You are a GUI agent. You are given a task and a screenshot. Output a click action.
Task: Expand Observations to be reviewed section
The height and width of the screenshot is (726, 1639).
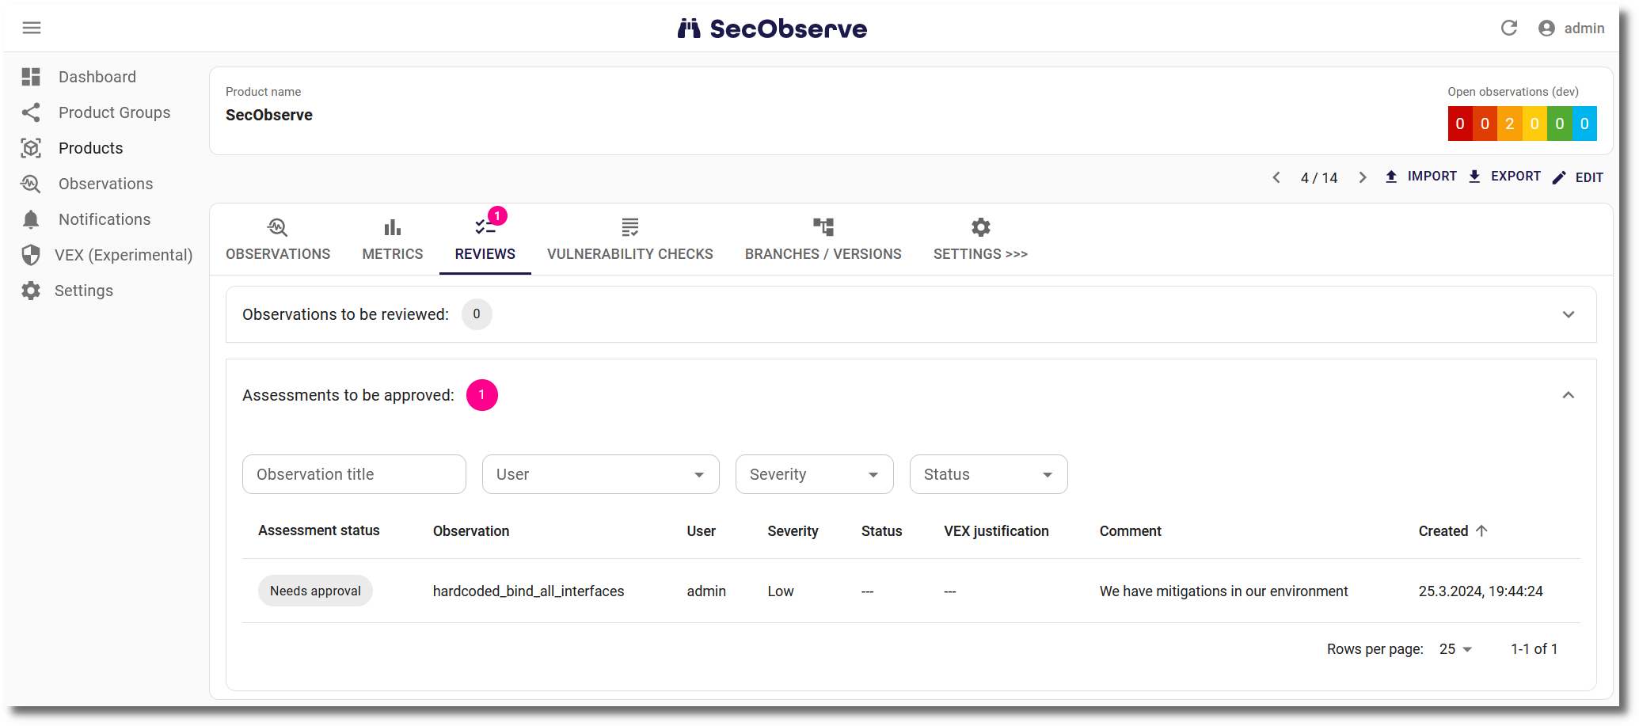point(1568,314)
